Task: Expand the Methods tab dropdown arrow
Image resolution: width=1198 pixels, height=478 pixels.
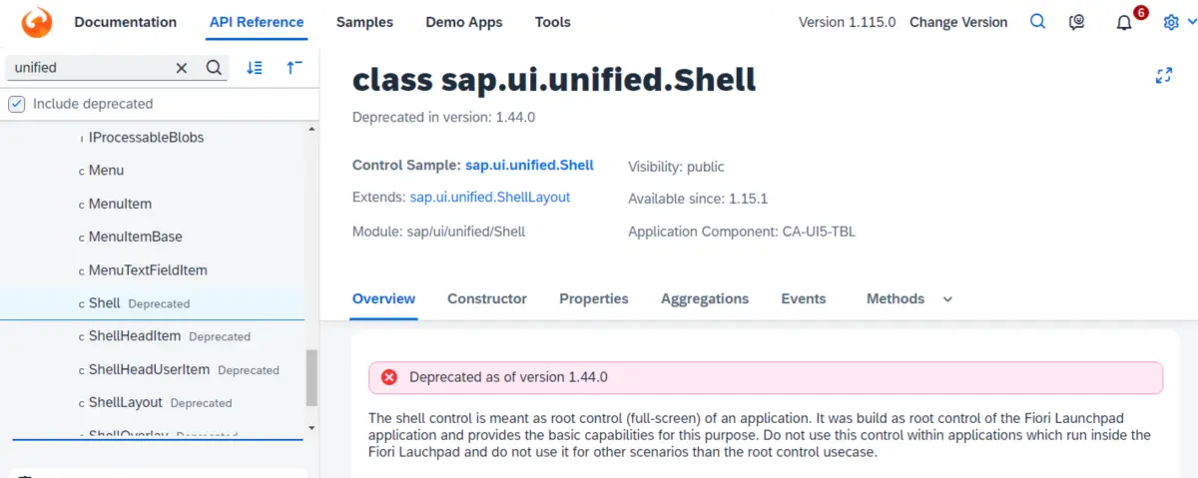Action: pos(947,299)
